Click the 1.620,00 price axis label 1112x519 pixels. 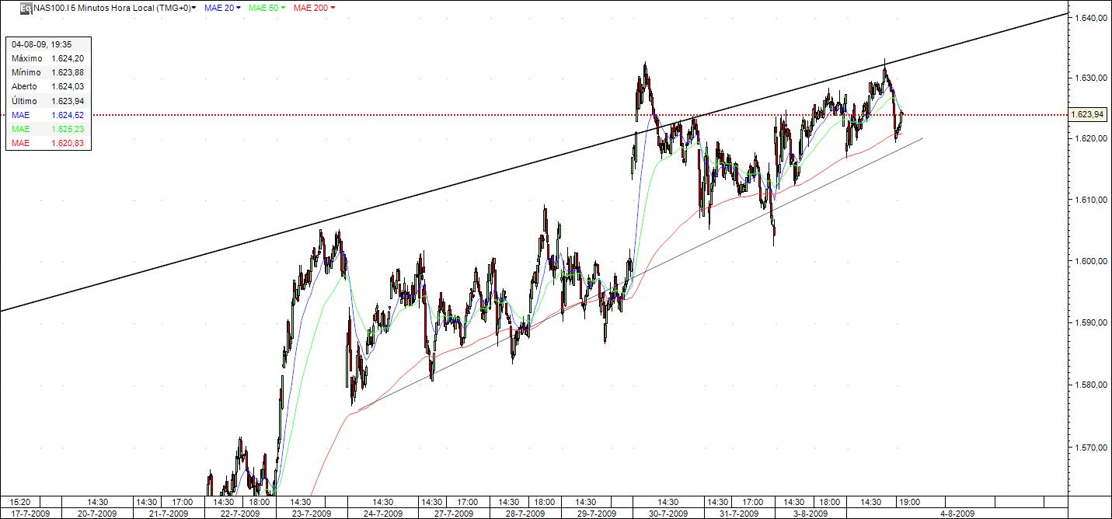(x=1089, y=139)
